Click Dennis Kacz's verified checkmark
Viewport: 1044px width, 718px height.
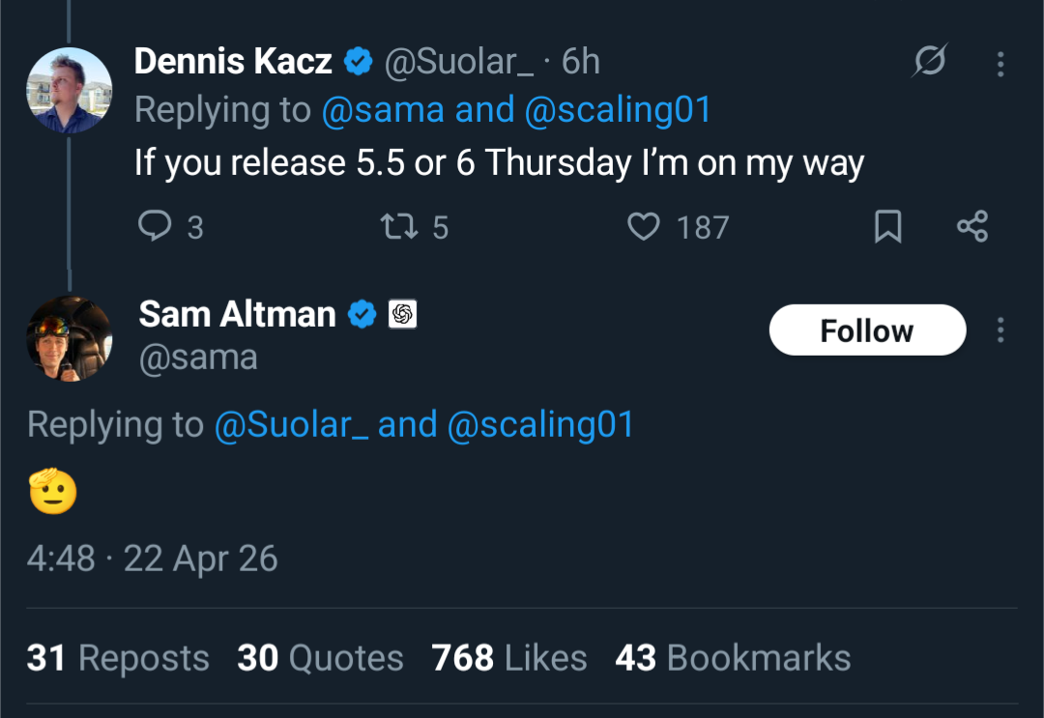pos(359,62)
